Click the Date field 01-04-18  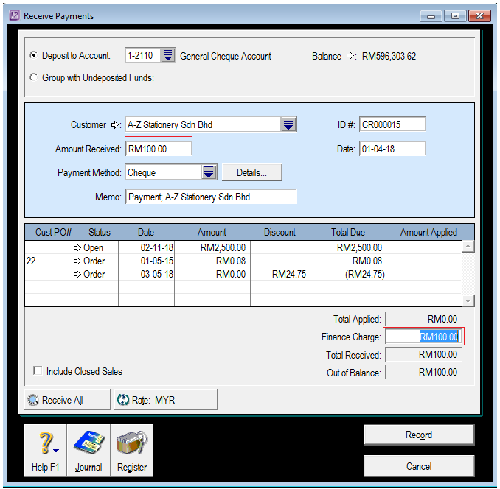[392, 149]
